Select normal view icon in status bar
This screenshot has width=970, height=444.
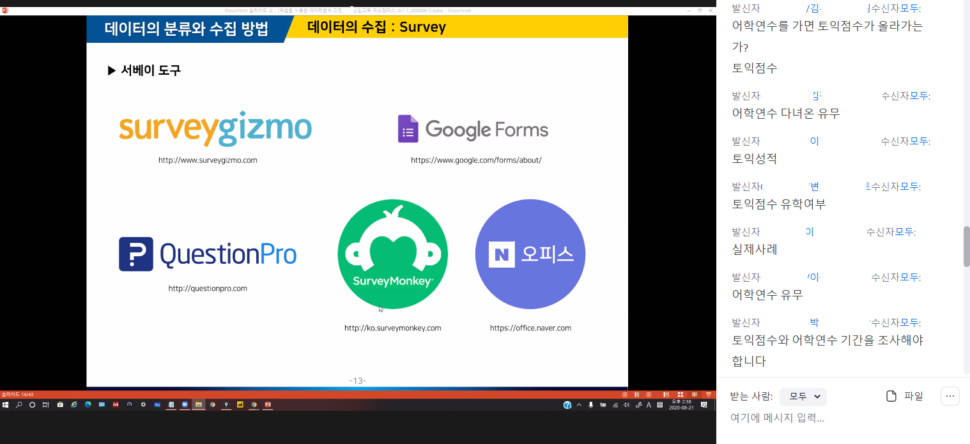(x=666, y=394)
